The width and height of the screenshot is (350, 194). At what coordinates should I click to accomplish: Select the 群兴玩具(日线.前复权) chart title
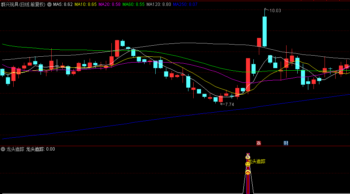(x=23, y=4)
